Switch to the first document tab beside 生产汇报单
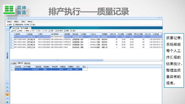The width and height of the screenshot is (185, 104). (x=16, y=28)
